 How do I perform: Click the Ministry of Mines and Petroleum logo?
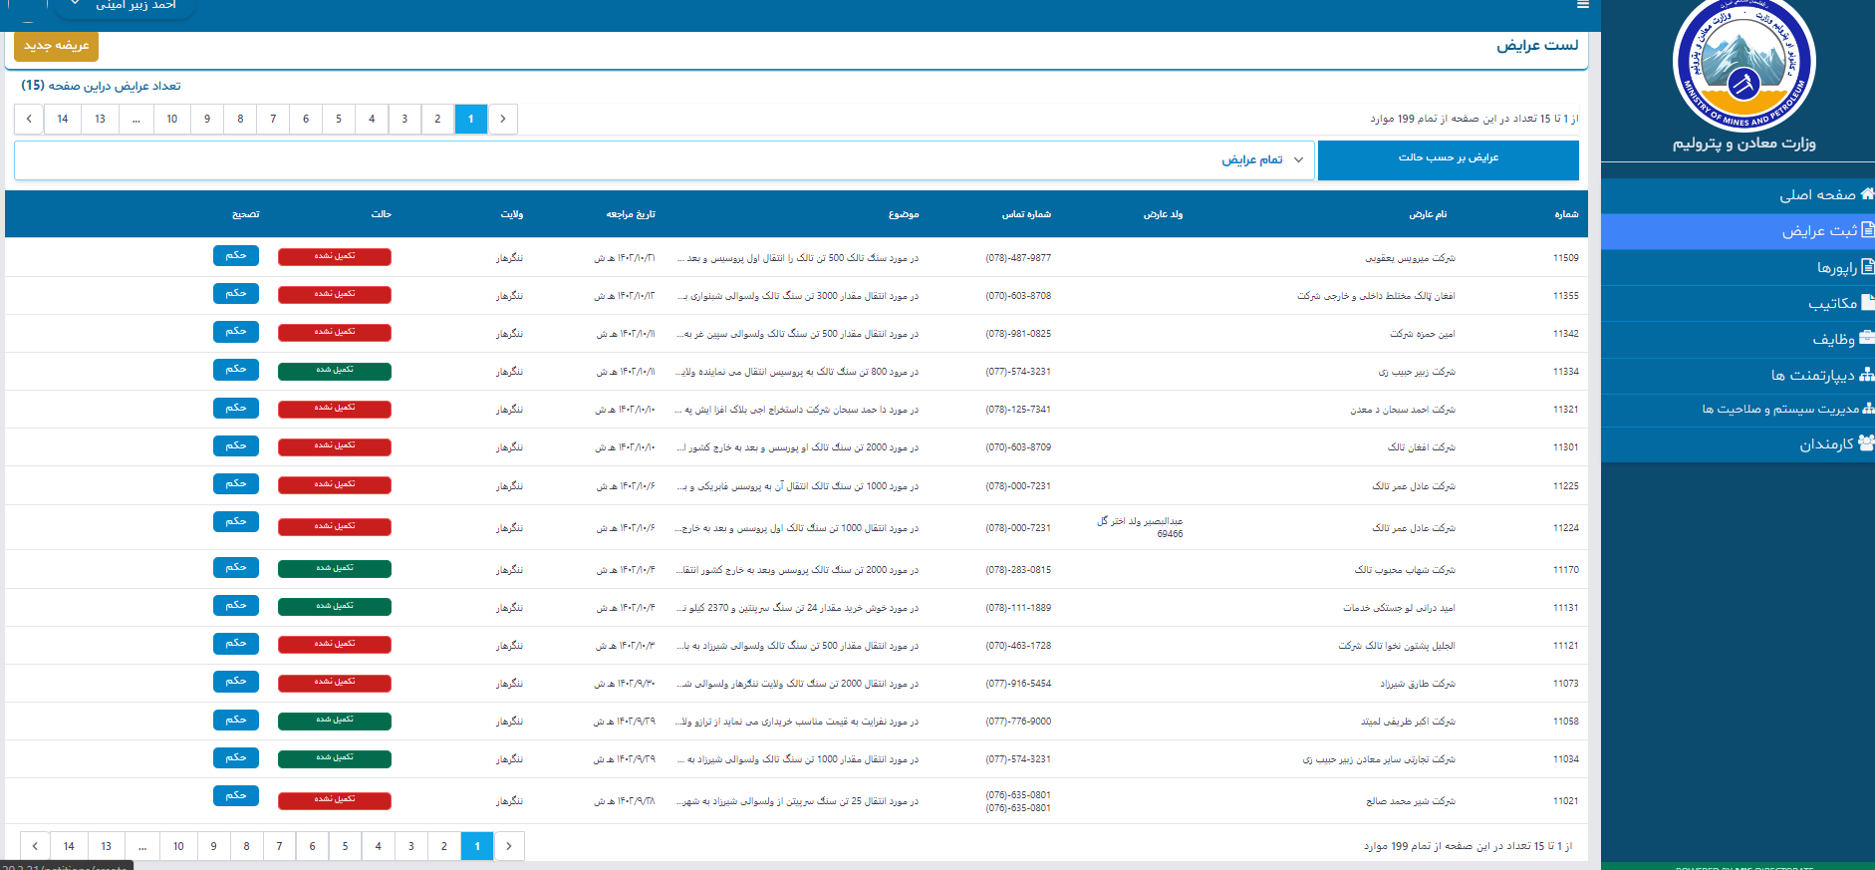1743,65
